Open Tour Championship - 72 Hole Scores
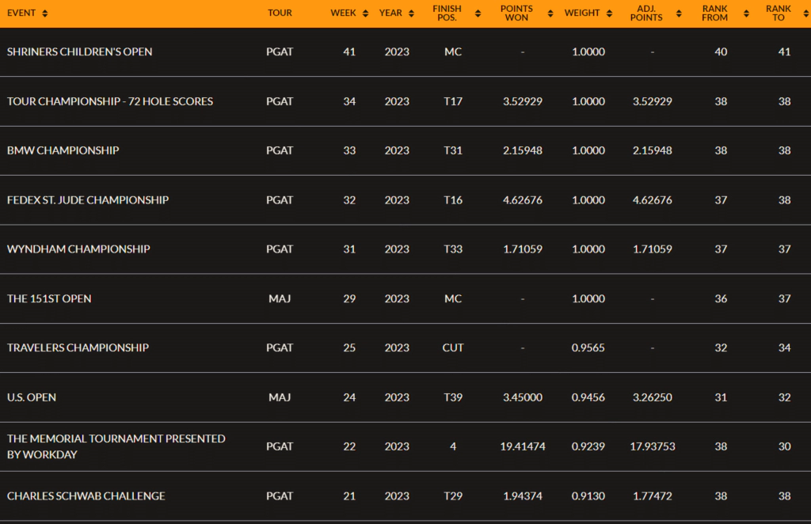 click(109, 101)
